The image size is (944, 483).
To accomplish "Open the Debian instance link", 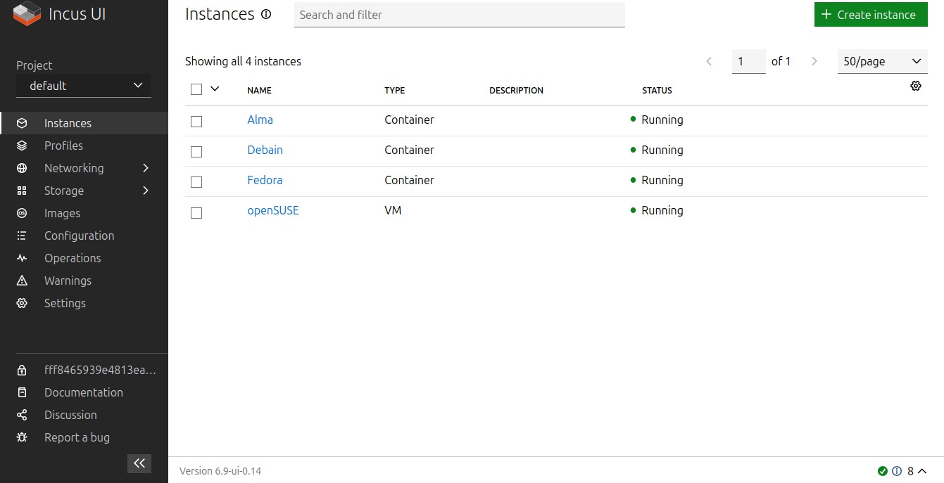I will pos(265,150).
